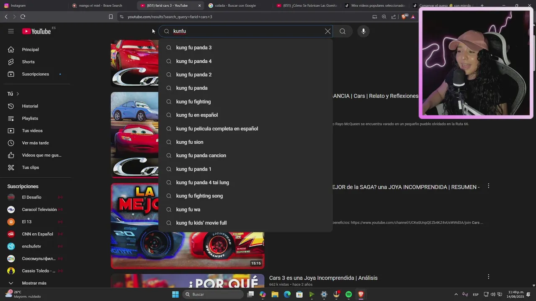Viewport: 536px width, 301px height.
Task: Open Suscripciones in the sidebar
Action: (35, 74)
